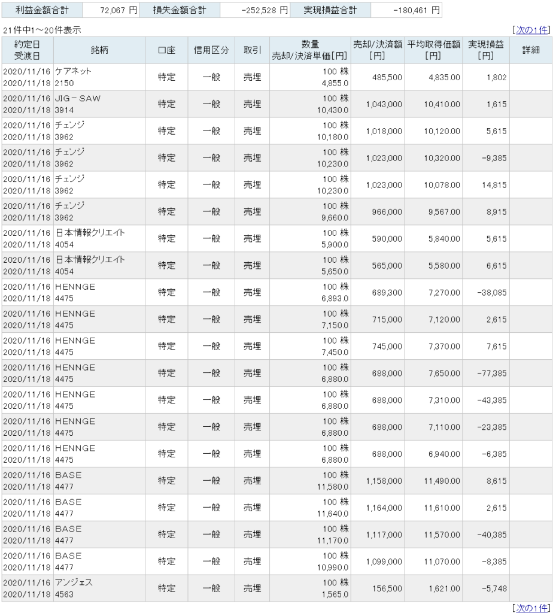553x613 pixels.
Task: Click the 損失金額合計 label
Action: coord(180,10)
